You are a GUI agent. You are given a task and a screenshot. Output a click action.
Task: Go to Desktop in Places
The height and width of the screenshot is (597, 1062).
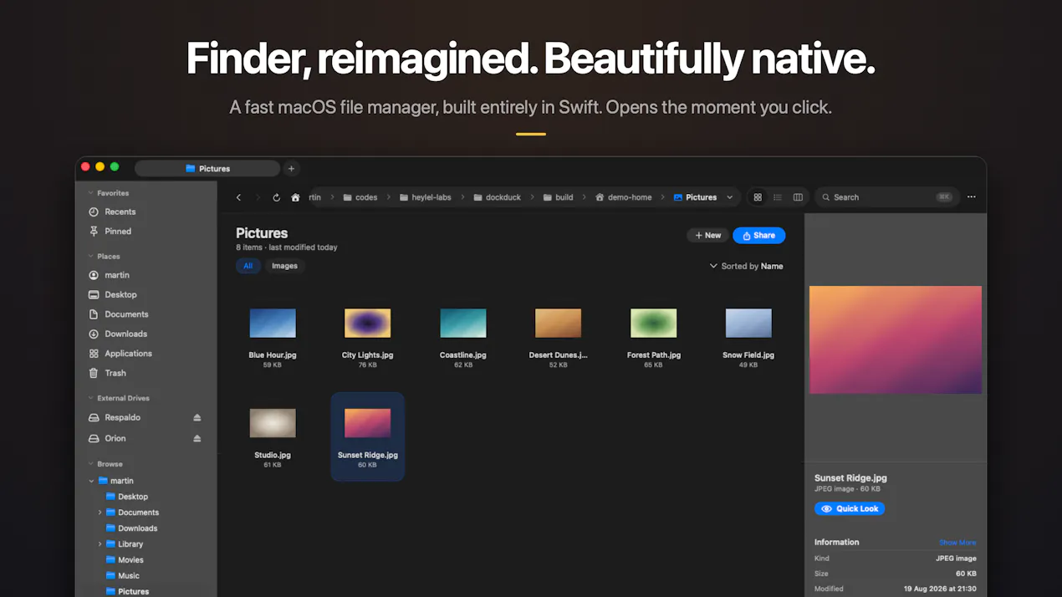pos(113,294)
